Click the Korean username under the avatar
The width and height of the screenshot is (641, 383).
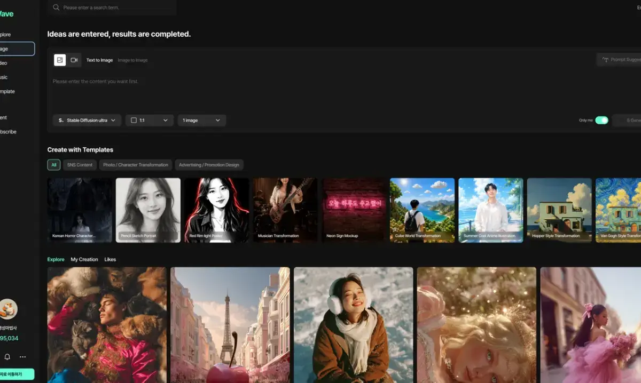[9, 328]
